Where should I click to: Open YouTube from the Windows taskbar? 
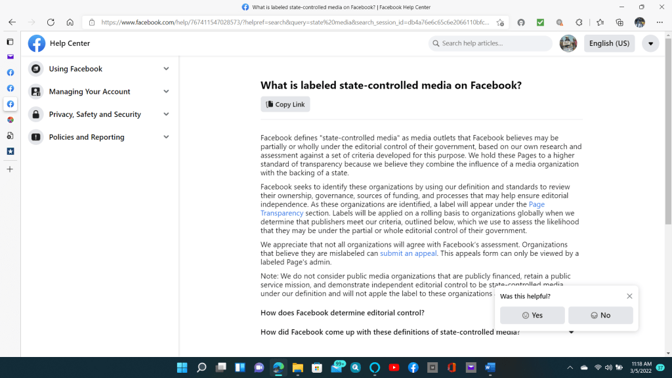click(394, 367)
